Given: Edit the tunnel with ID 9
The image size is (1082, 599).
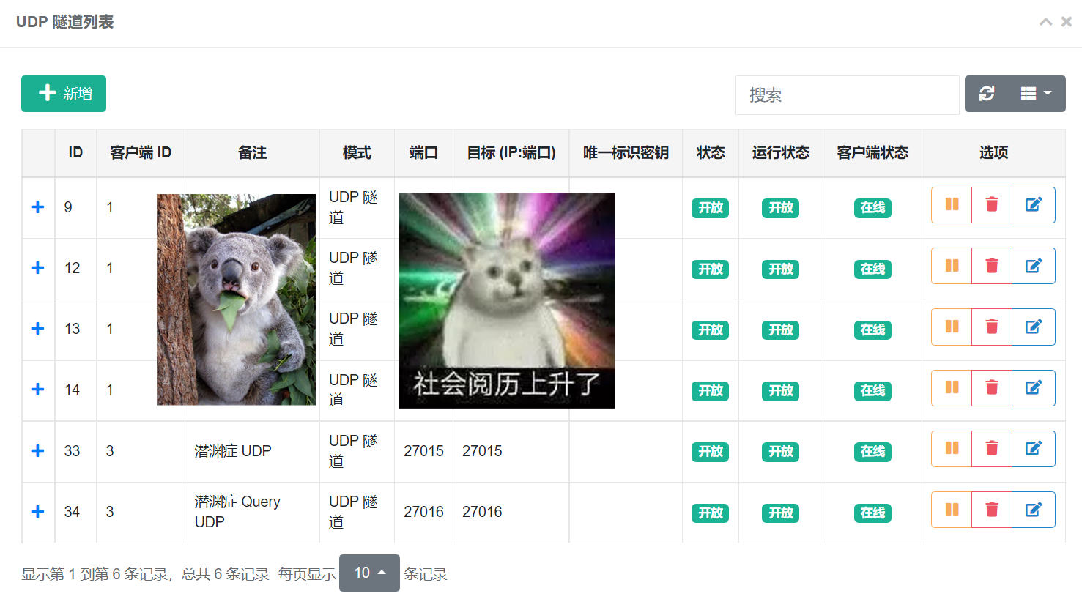Looking at the screenshot, I should [x=1034, y=205].
